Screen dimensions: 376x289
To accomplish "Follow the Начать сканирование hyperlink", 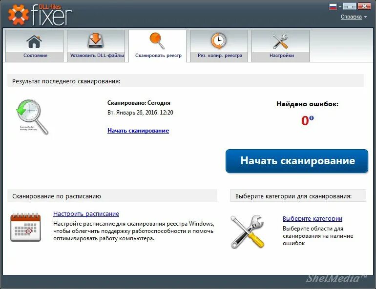I will click(138, 131).
